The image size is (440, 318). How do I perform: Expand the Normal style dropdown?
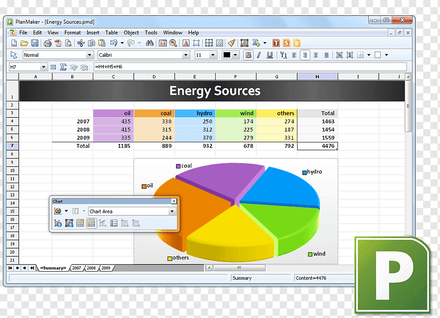(x=89, y=55)
